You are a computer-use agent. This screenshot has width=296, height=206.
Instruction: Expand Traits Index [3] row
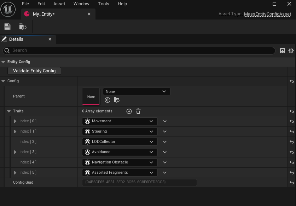point(15,152)
